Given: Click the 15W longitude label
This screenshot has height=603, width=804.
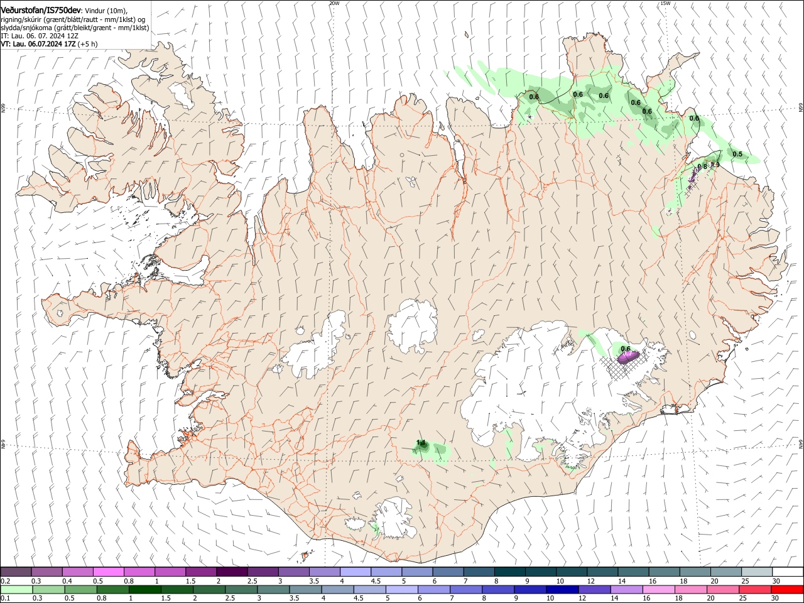Looking at the screenshot, I should (665, 3).
